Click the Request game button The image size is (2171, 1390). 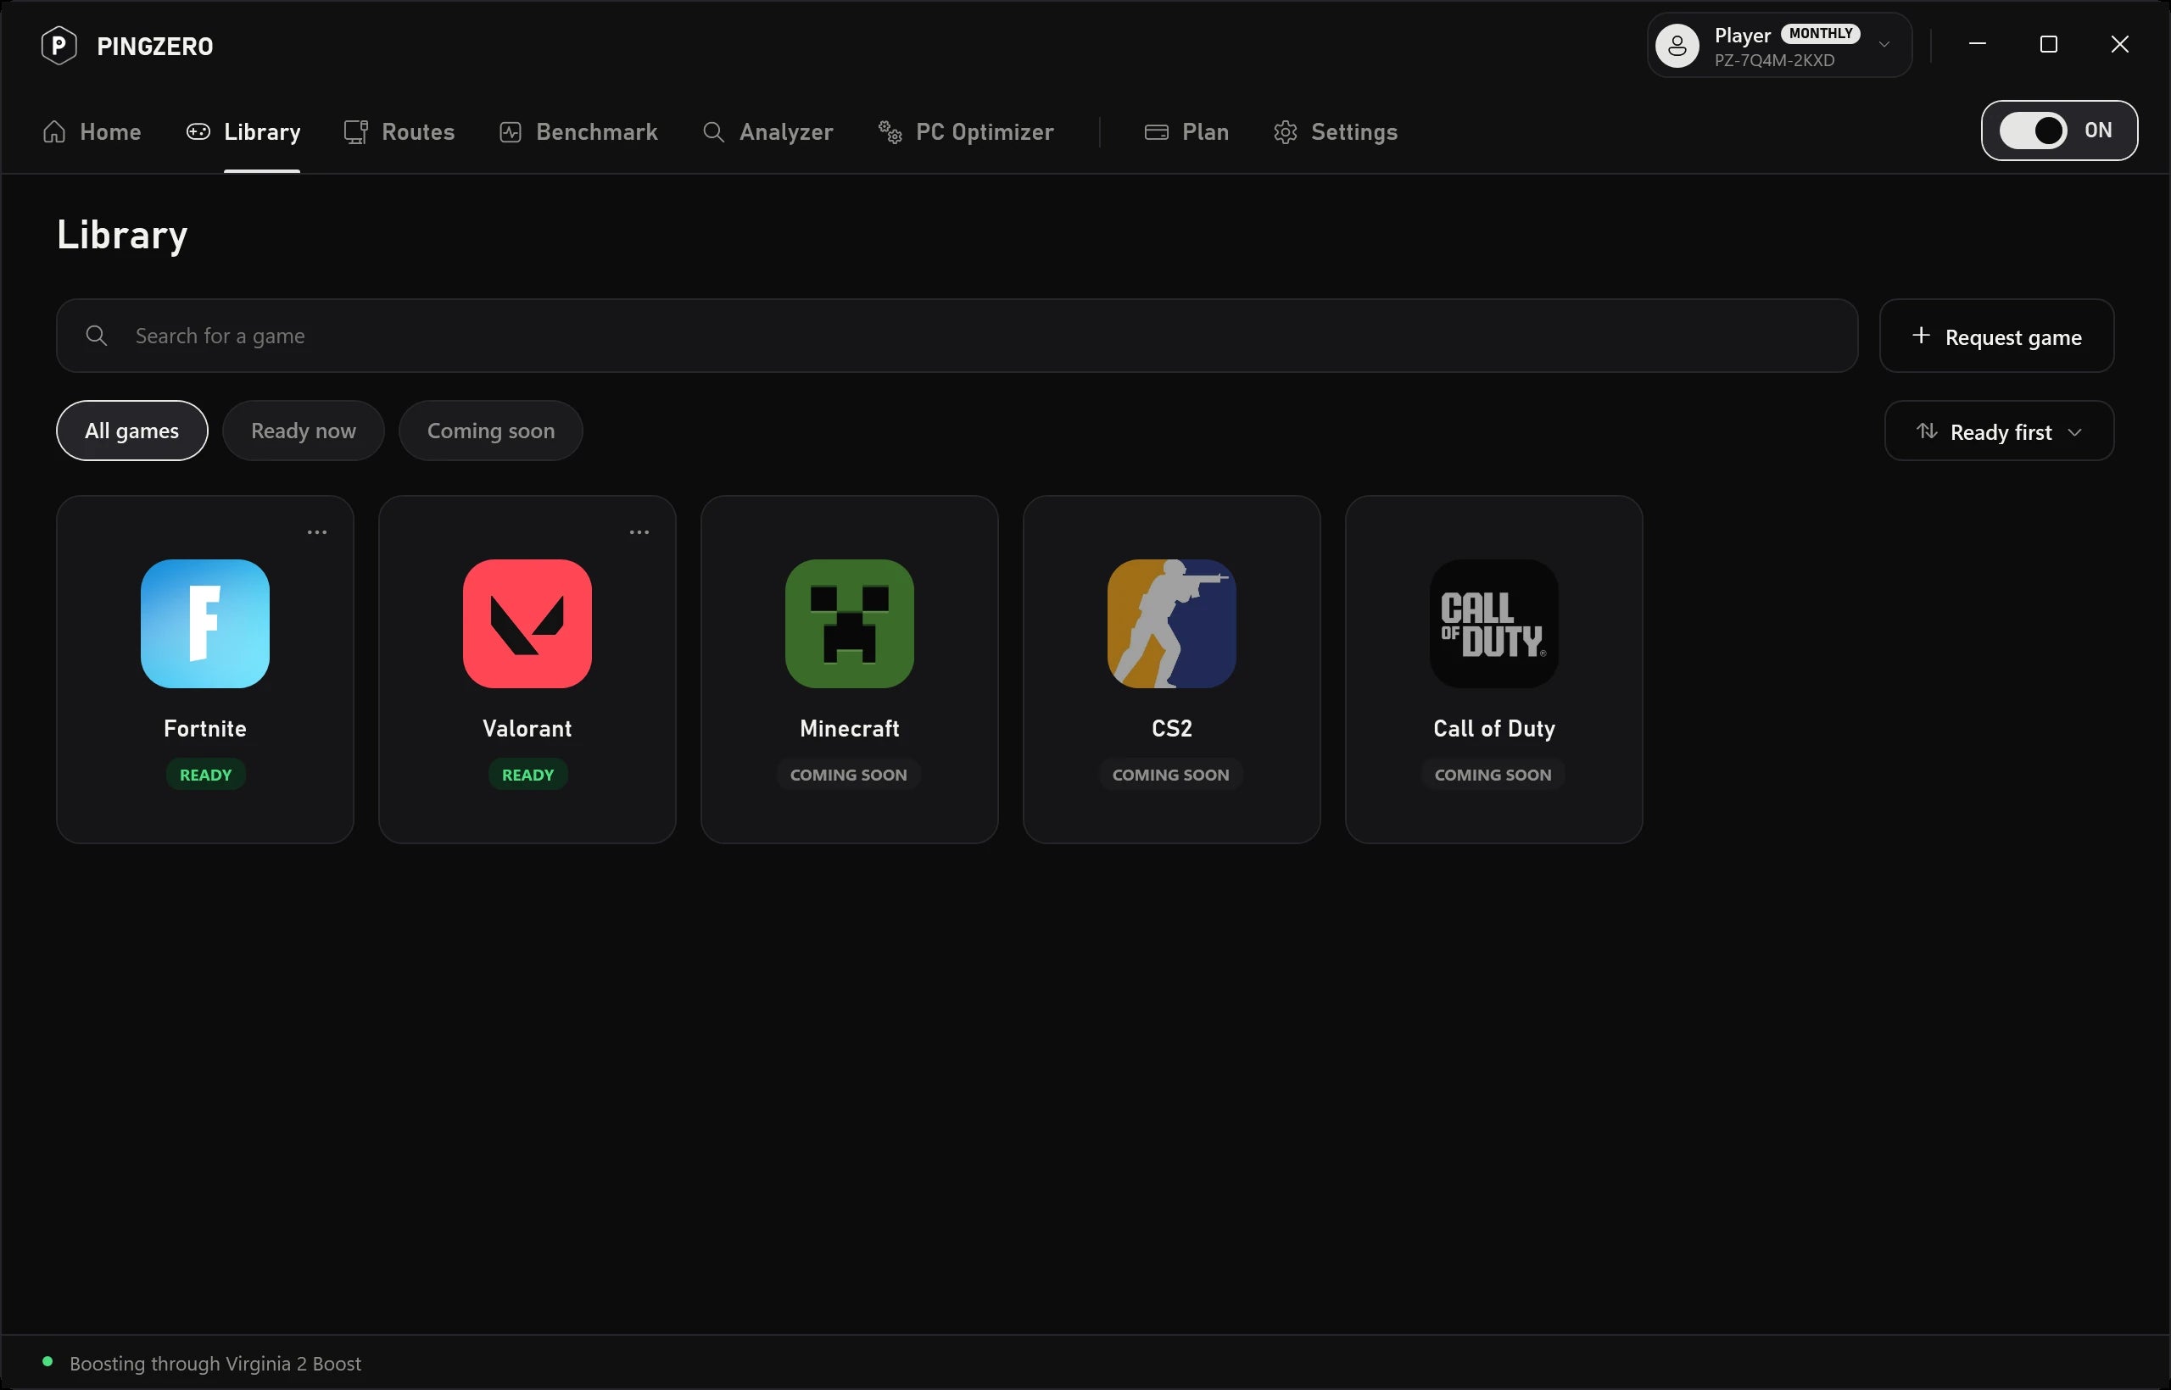point(1995,336)
